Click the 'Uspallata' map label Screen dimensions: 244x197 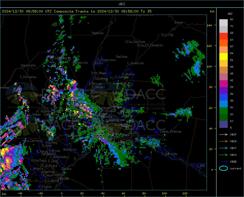(x=28, y=65)
